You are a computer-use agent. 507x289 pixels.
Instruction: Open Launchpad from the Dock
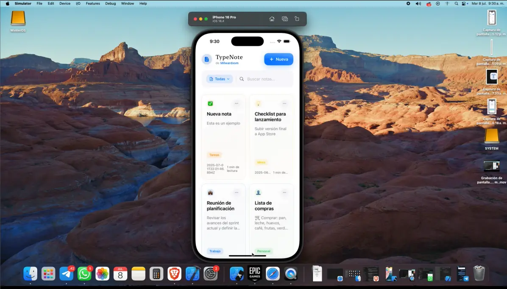point(48,274)
